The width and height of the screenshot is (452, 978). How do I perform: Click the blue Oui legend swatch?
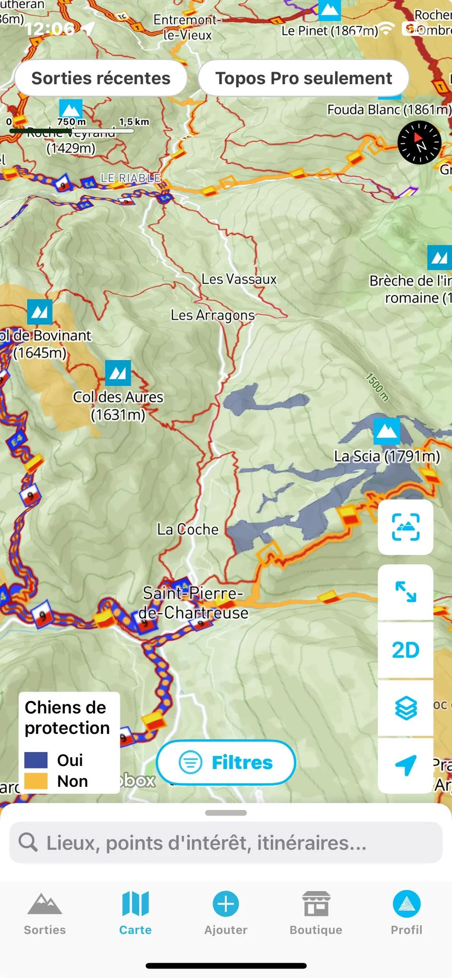point(36,760)
